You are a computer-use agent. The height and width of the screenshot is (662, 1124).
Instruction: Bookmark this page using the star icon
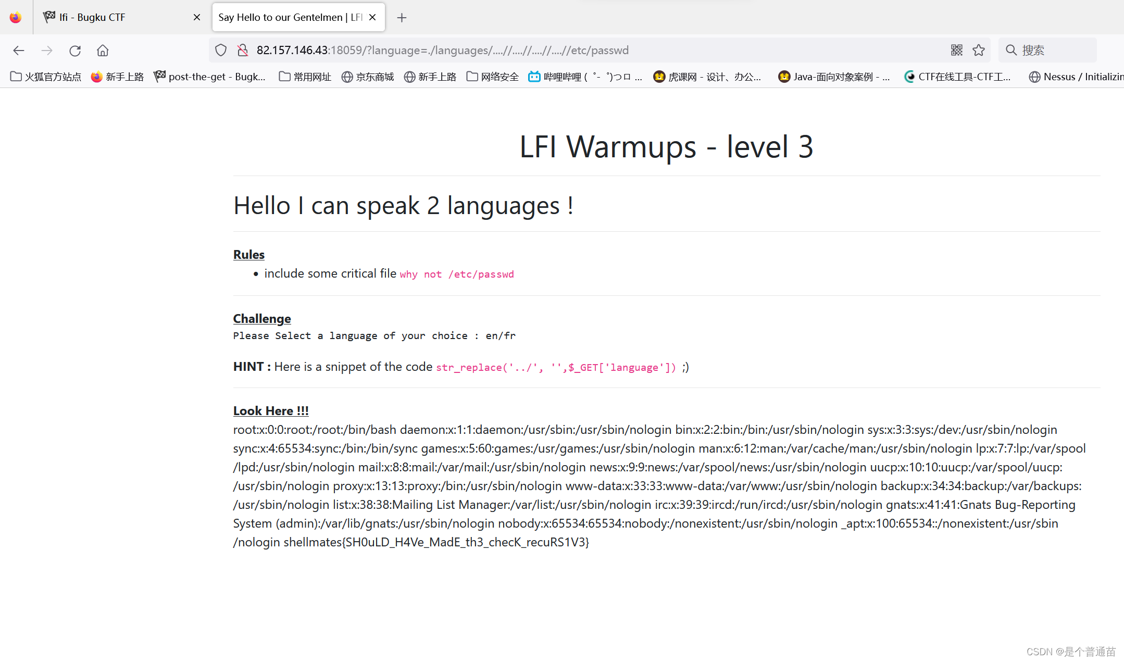979,50
